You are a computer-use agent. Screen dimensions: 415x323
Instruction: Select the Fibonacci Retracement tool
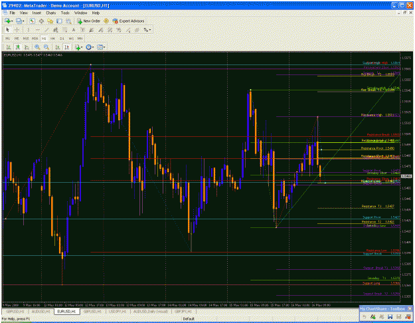[64, 30]
